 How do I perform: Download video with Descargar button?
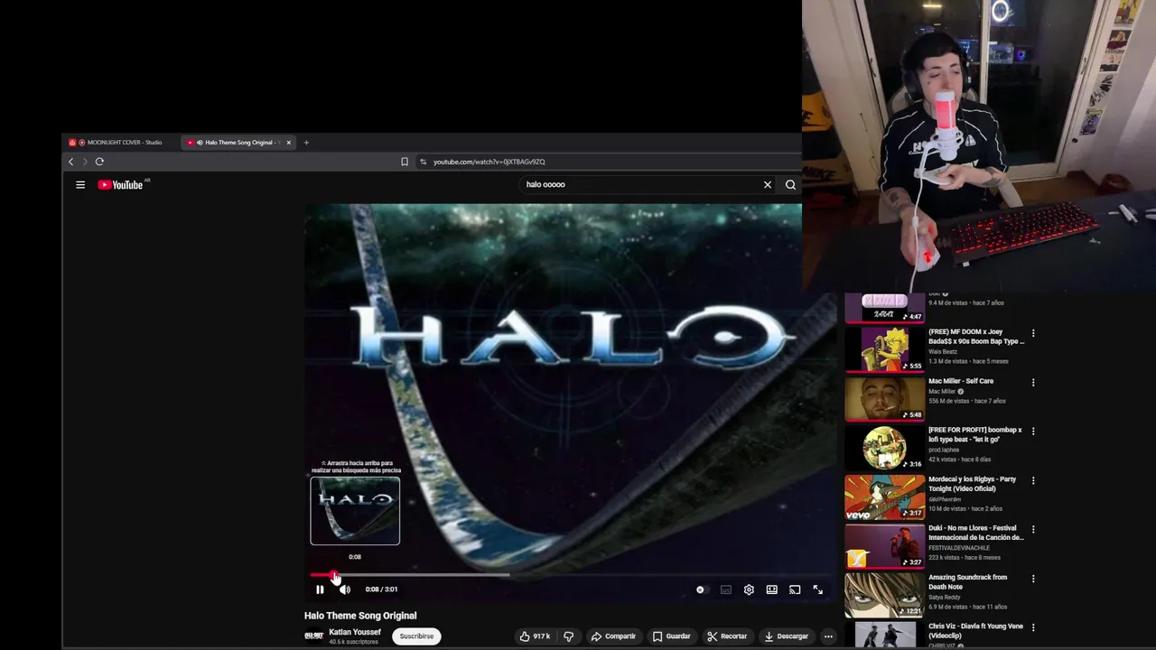click(x=786, y=636)
